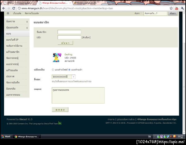Select the ban-from-visiting radio option
This screenshot has height=145, width=186.
pos(69,70)
